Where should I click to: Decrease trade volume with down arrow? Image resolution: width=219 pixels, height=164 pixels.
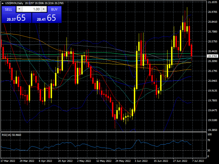pyautogui.click(x=19, y=9)
